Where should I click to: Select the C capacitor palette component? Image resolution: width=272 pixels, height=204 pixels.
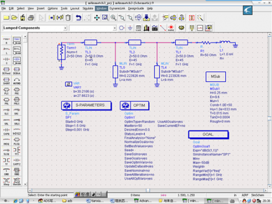(7, 60)
